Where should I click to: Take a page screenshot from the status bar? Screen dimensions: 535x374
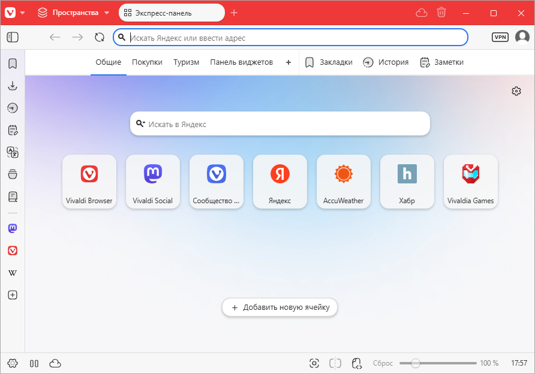314,363
